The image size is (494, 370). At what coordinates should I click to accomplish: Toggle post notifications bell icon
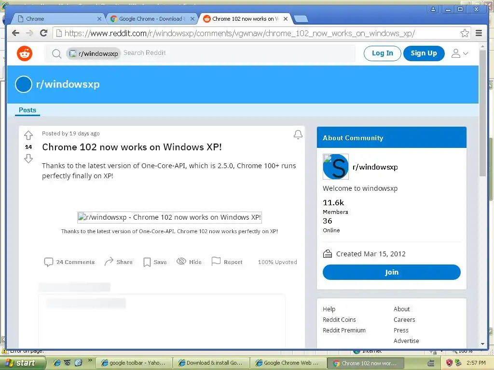click(x=298, y=135)
